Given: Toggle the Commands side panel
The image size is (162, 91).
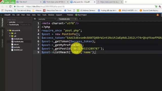Looking at the screenshot, I should click(2, 43).
